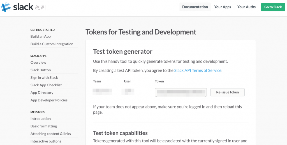Screen dimensions: 287x145
Task: Open the Documentation menu item
Action: click(x=195, y=7)
